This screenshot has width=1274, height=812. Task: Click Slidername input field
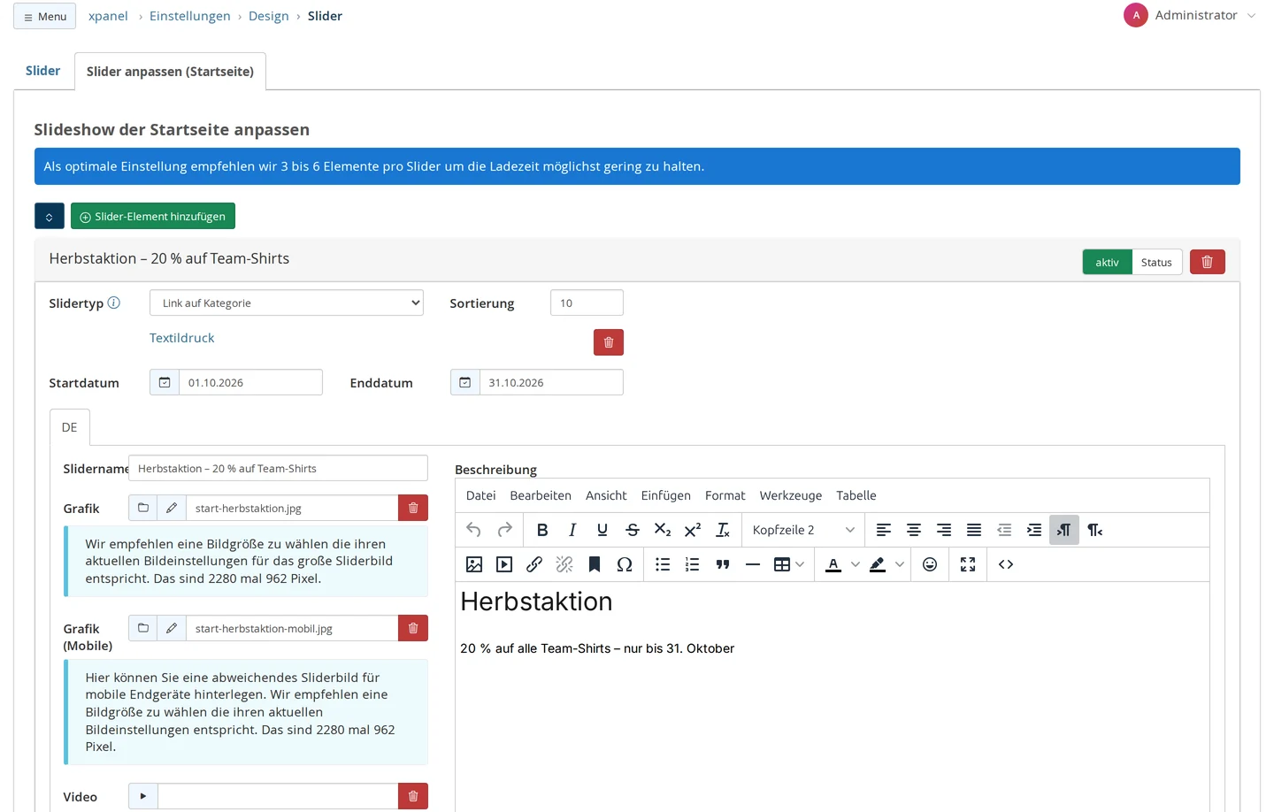(x=278, y=468)
